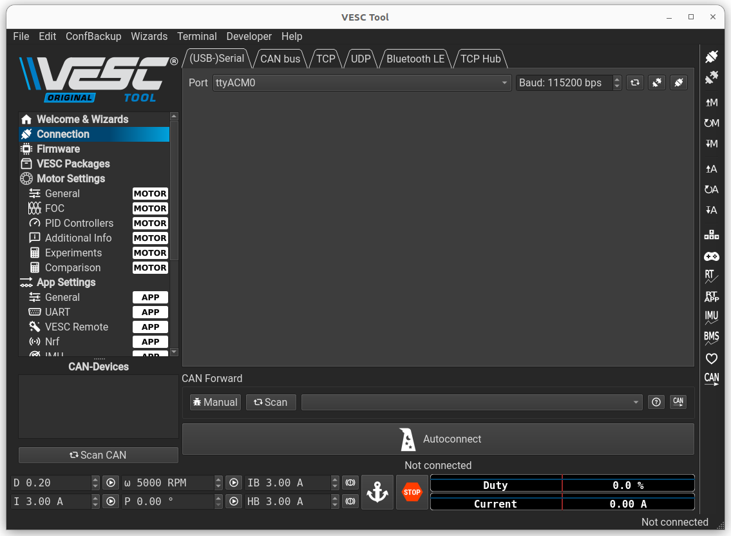
Task: Increase baud rate with the stepper arrows
Action: click(617, 79)
